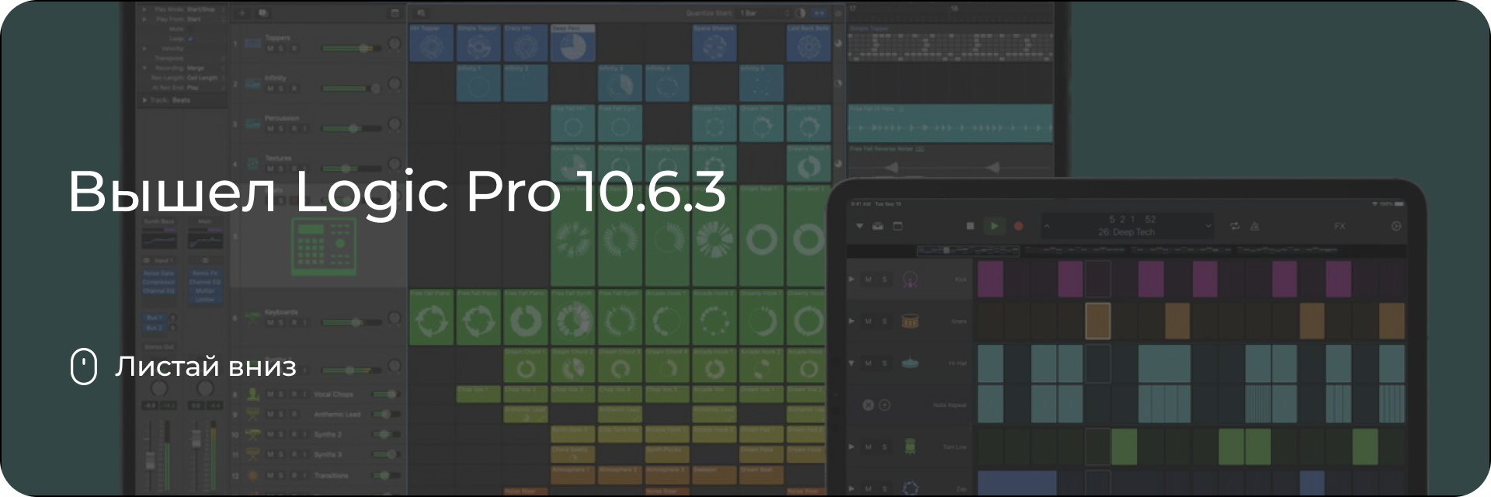Image resolution: width=1491 pixels, height=497 pixels.
Task: Select the Keyboards track icon
Action: click(252, 317)
